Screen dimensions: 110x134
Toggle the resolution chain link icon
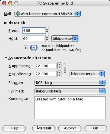(x=65, y=70)
